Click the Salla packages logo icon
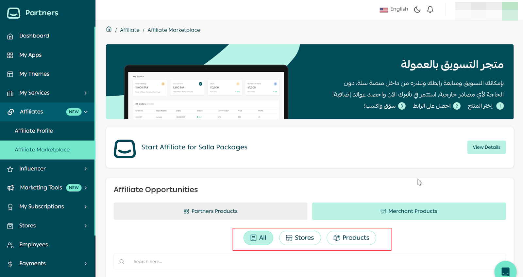This screenshot has width=523, height=277. click(x=125, y=149)
